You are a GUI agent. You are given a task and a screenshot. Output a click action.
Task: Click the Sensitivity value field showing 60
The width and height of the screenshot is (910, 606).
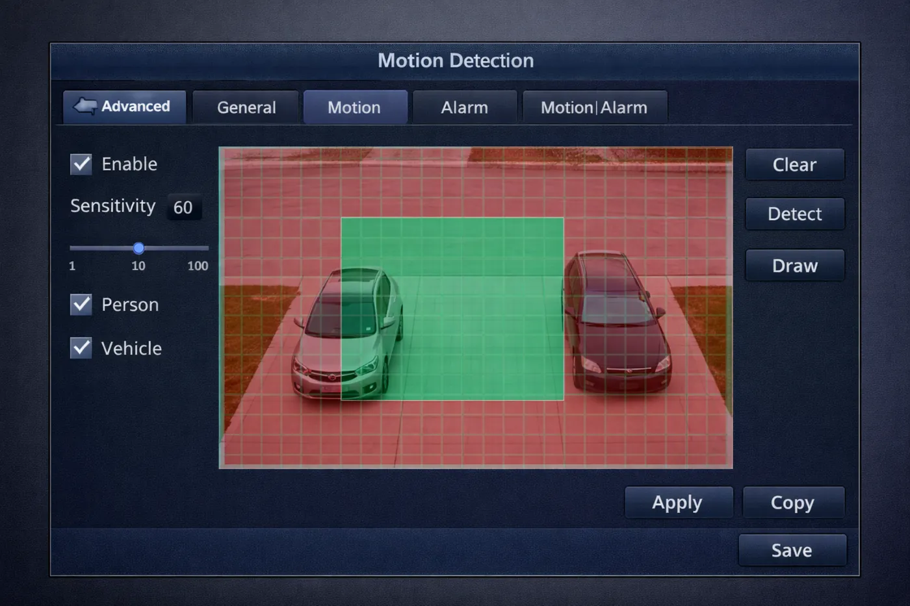[x=183, y=207]
